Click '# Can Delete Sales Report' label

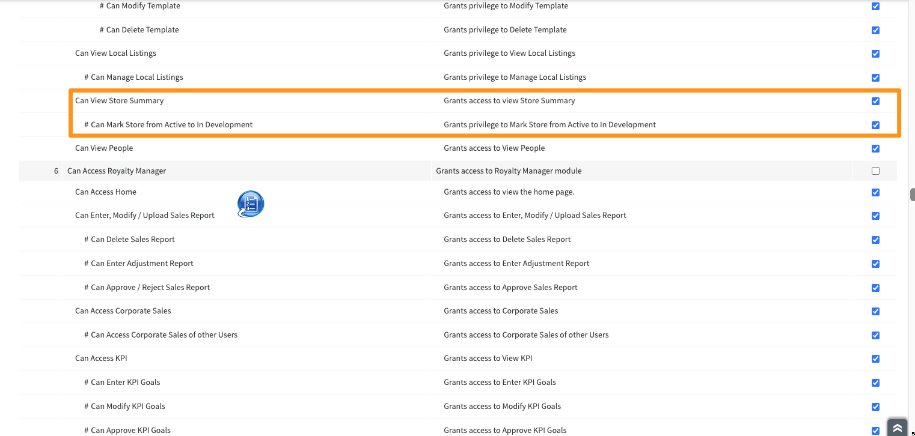129,240
